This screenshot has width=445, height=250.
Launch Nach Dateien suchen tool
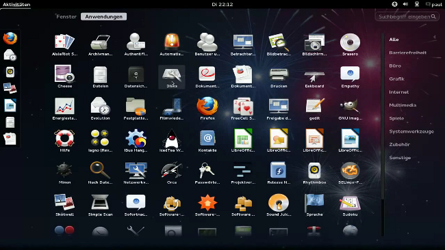[100, 173]
